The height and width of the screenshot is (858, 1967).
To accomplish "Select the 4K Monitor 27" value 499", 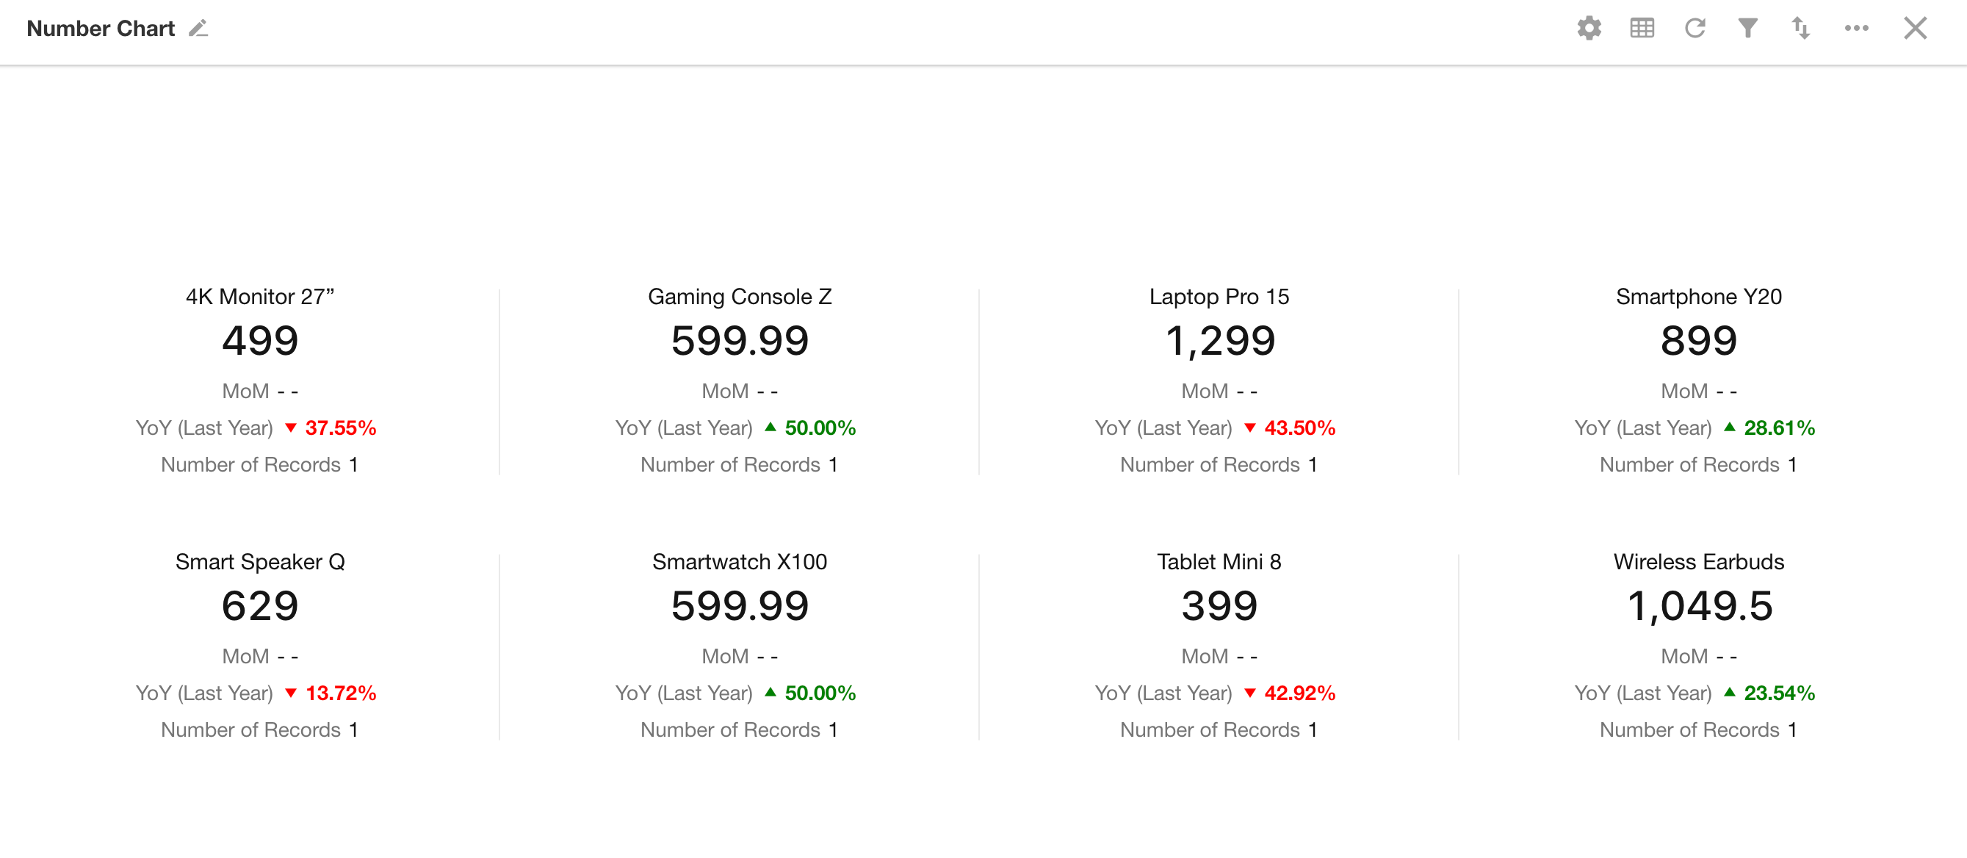I will [261, 340].
